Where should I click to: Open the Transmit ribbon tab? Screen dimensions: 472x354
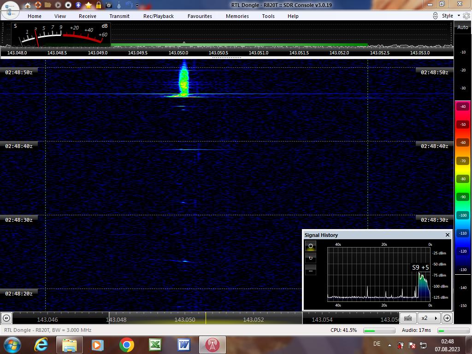(119, 16)
